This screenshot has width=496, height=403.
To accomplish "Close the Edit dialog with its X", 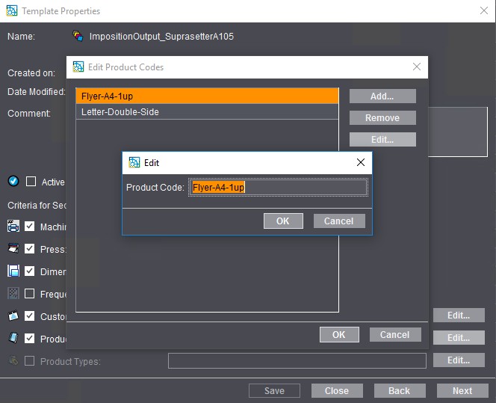I will (x=360, y=162).
